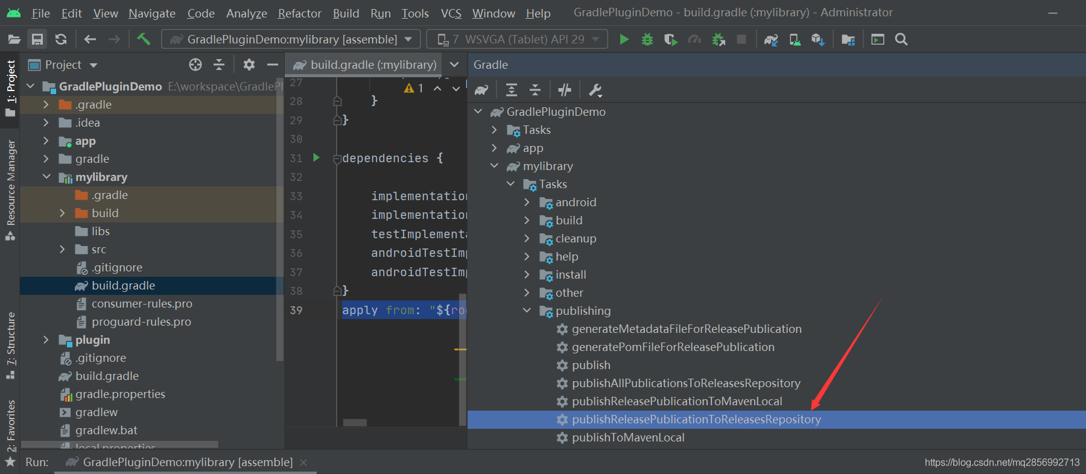Show the editor tabs list dropdown arrow

tap(454, 65)
